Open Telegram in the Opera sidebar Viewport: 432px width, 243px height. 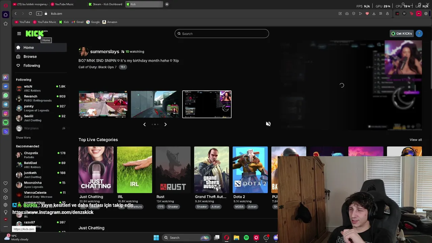click(5, 105)
